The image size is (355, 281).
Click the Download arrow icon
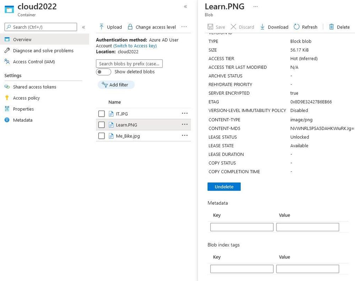tap(262, 27)
